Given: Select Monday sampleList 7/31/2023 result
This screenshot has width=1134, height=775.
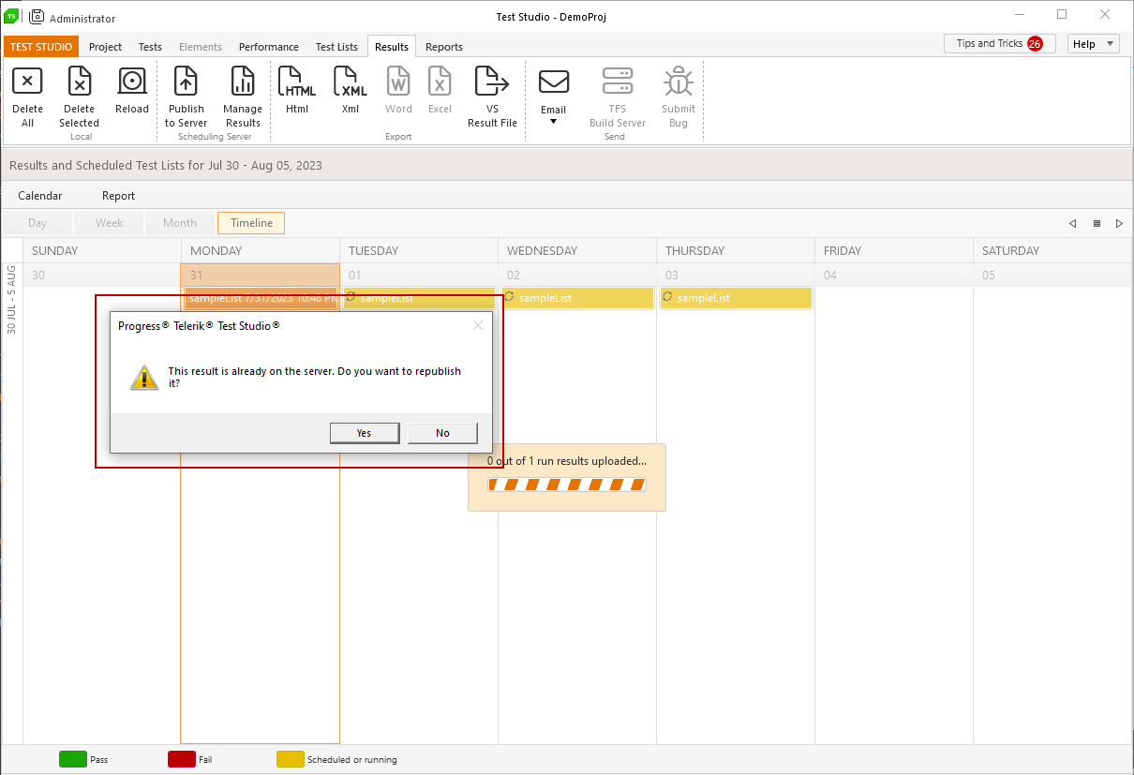Looking at the screenshot, I should pos(261,298).
